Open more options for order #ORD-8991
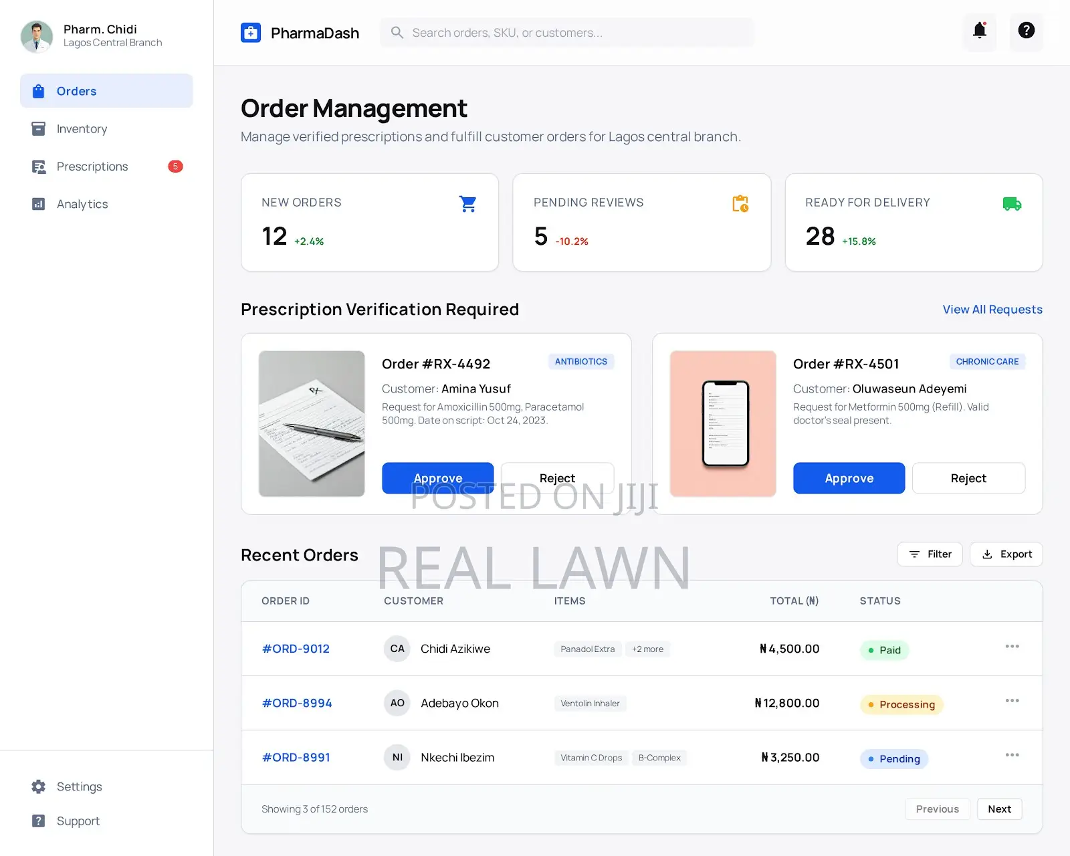Viewport: 1070px width, 856px height. (1012, 755)
